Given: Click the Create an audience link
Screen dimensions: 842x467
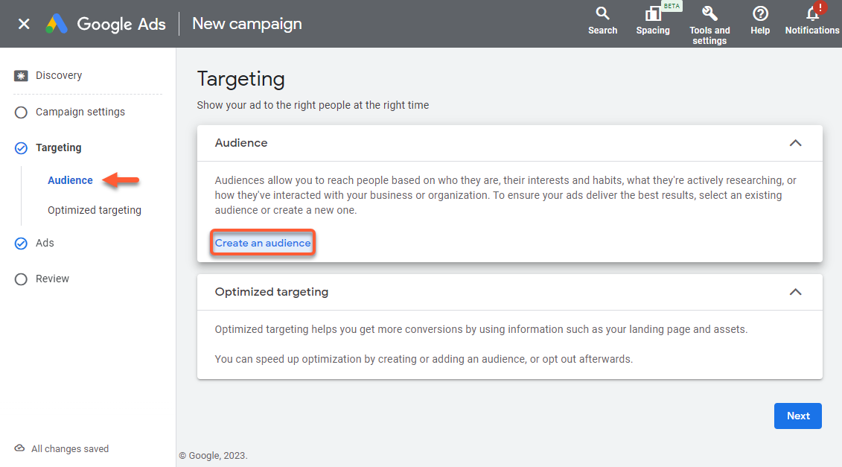Looking at the screenshot, I should click(x=263, y=244).
